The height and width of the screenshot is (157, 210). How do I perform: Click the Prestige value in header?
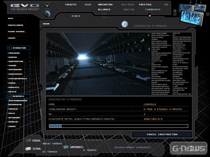tap(166, 5)
